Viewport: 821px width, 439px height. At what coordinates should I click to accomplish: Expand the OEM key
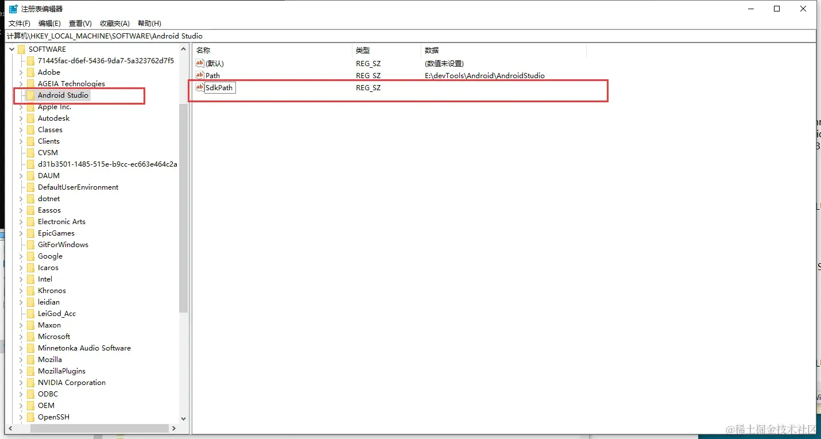(21, 406)
